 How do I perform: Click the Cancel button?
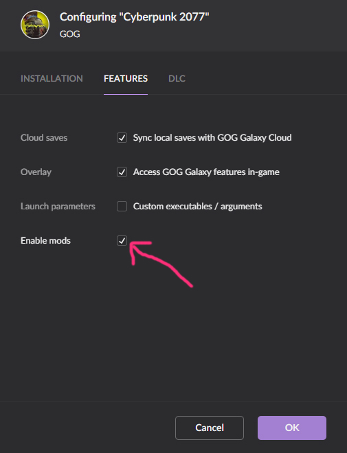pyautogui.click(x=210, y=428)
